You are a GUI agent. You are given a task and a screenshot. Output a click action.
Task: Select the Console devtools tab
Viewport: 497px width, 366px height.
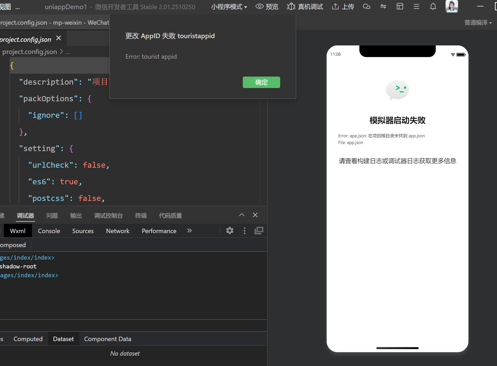coord(49,231)
